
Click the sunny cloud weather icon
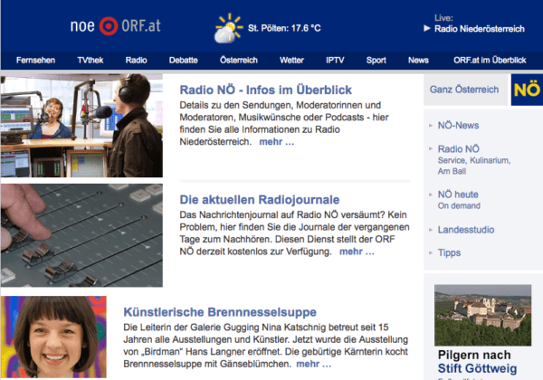[x=228, y=28]
